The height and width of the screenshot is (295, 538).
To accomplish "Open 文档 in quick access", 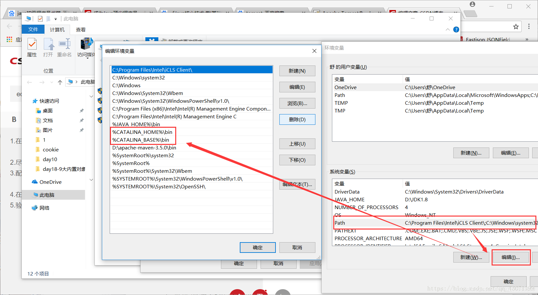I will 48,121.
